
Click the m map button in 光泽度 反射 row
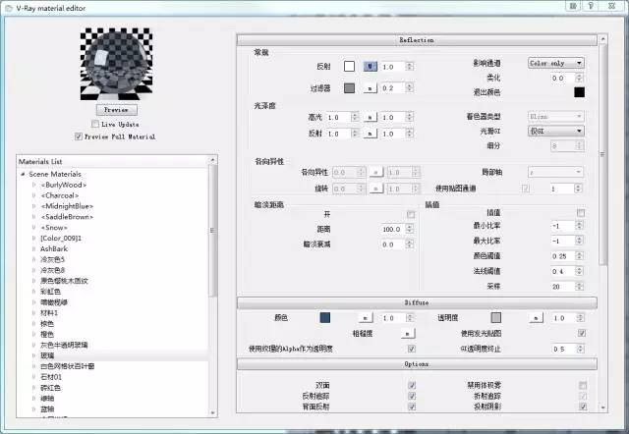(370, 134)
